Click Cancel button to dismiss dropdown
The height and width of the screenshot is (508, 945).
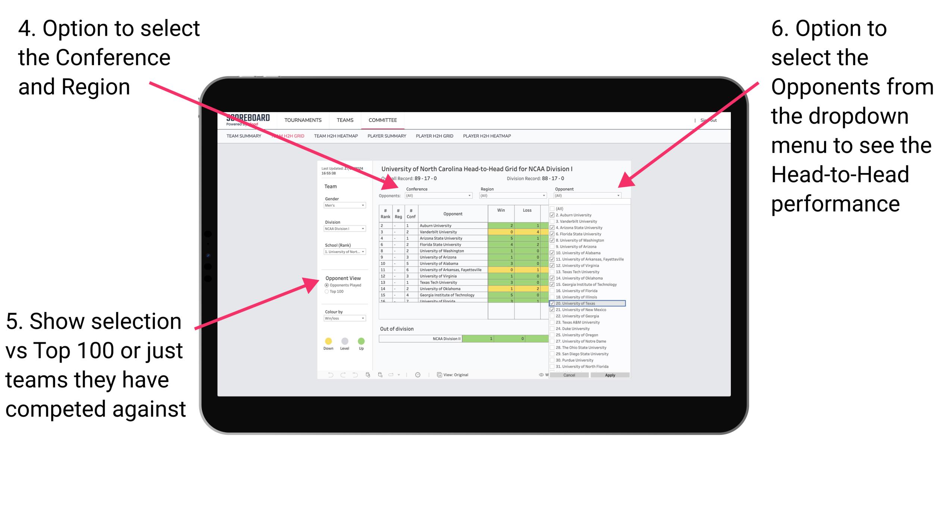point(567,374)
